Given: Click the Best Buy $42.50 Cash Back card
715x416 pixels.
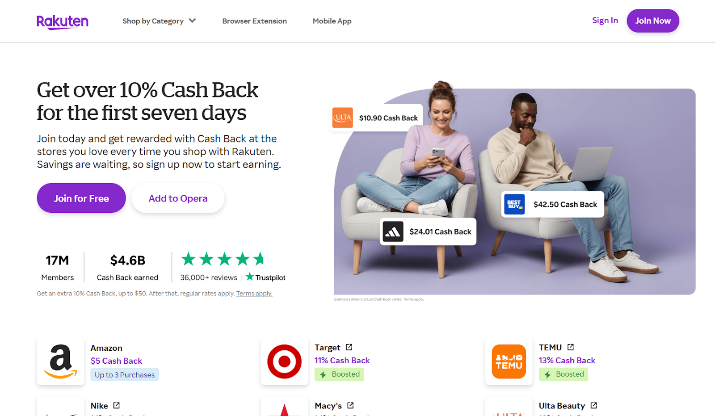Looking at the screenshot, I should (x=553, y=204).
